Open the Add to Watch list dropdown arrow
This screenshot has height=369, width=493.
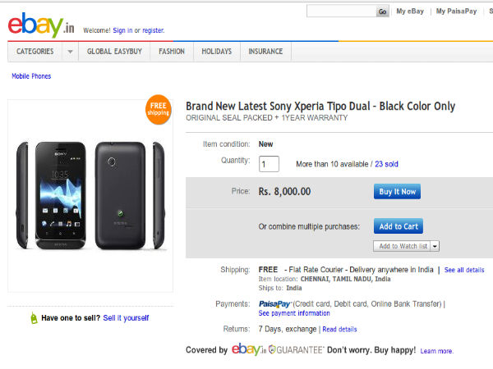pos(435,246)
